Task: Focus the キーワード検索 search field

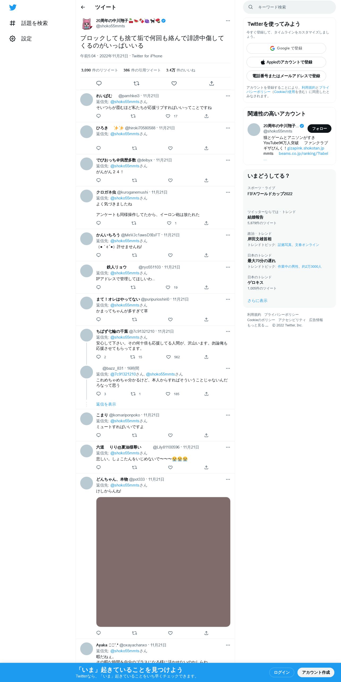Action: click(289, 7)
